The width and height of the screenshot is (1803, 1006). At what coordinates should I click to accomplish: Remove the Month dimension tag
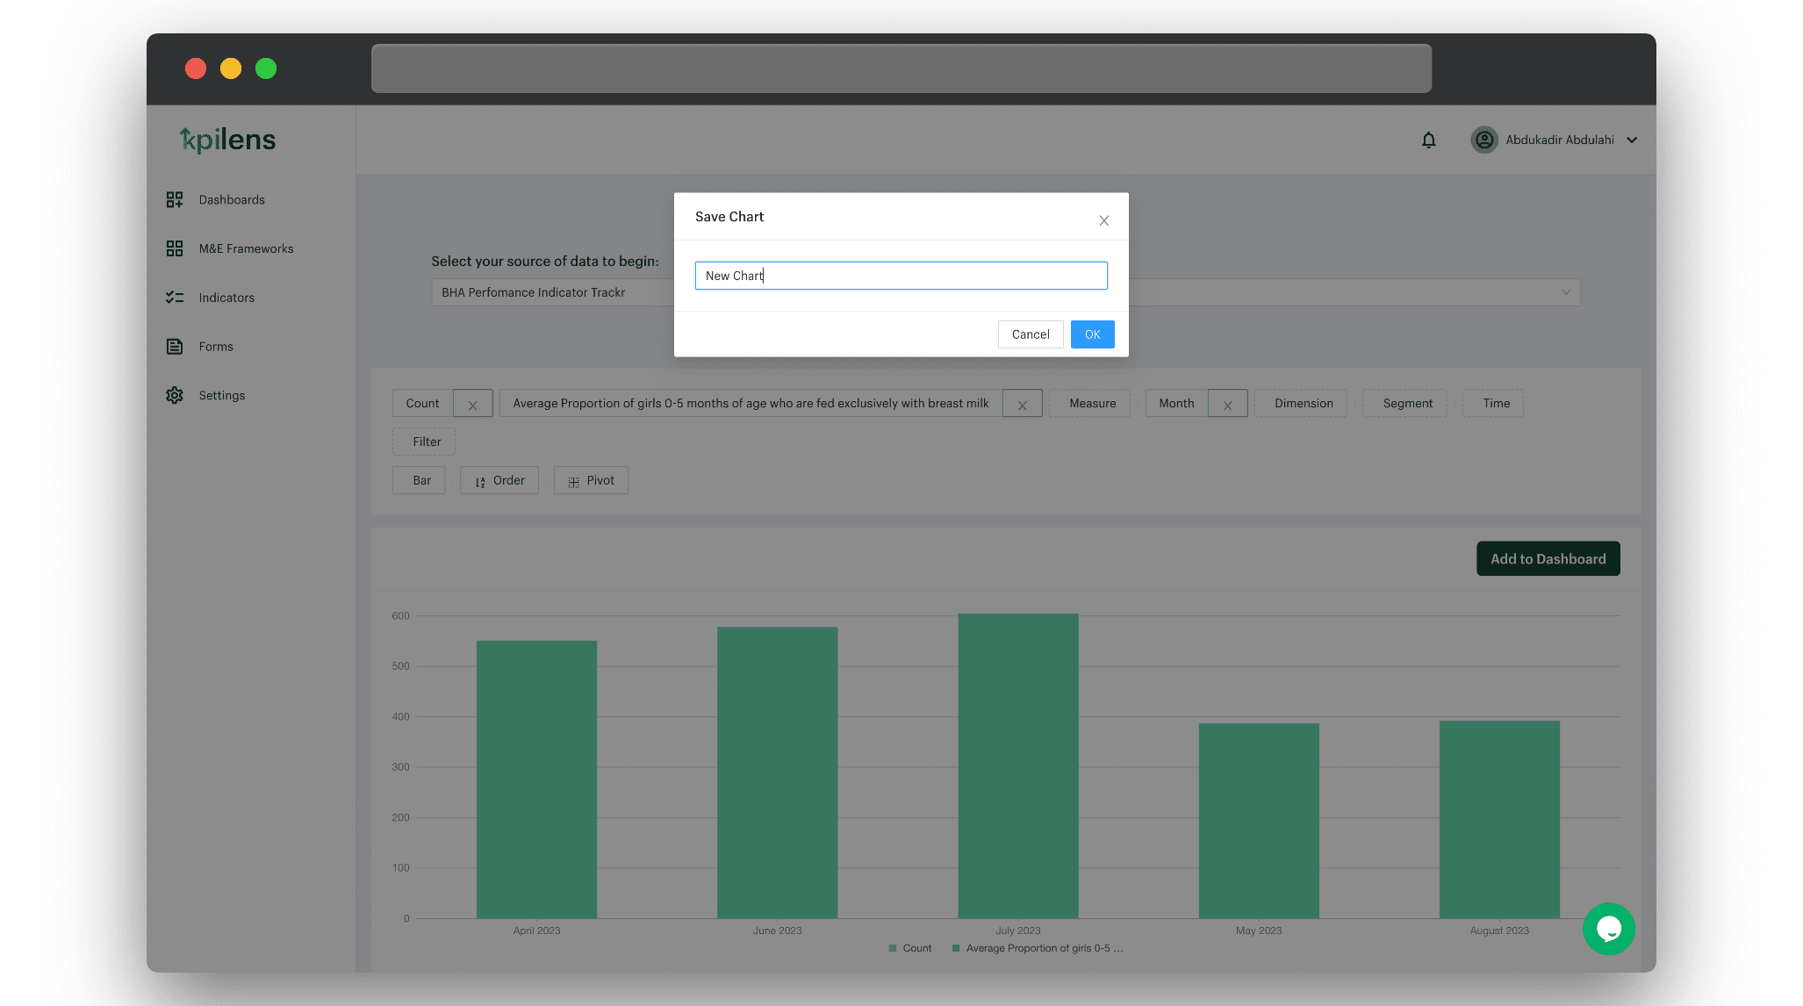[1227, 405]
